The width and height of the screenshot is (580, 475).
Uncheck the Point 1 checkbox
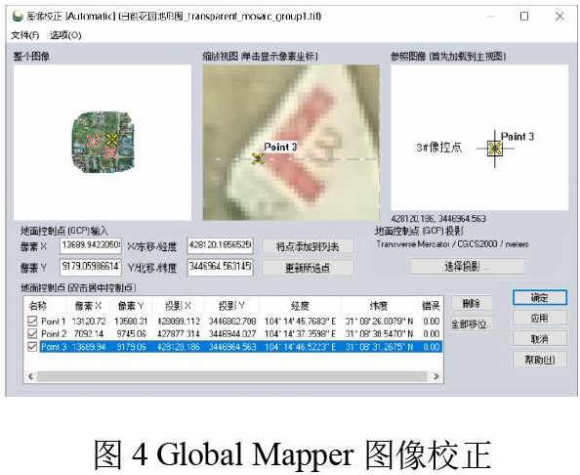point(32,321)
